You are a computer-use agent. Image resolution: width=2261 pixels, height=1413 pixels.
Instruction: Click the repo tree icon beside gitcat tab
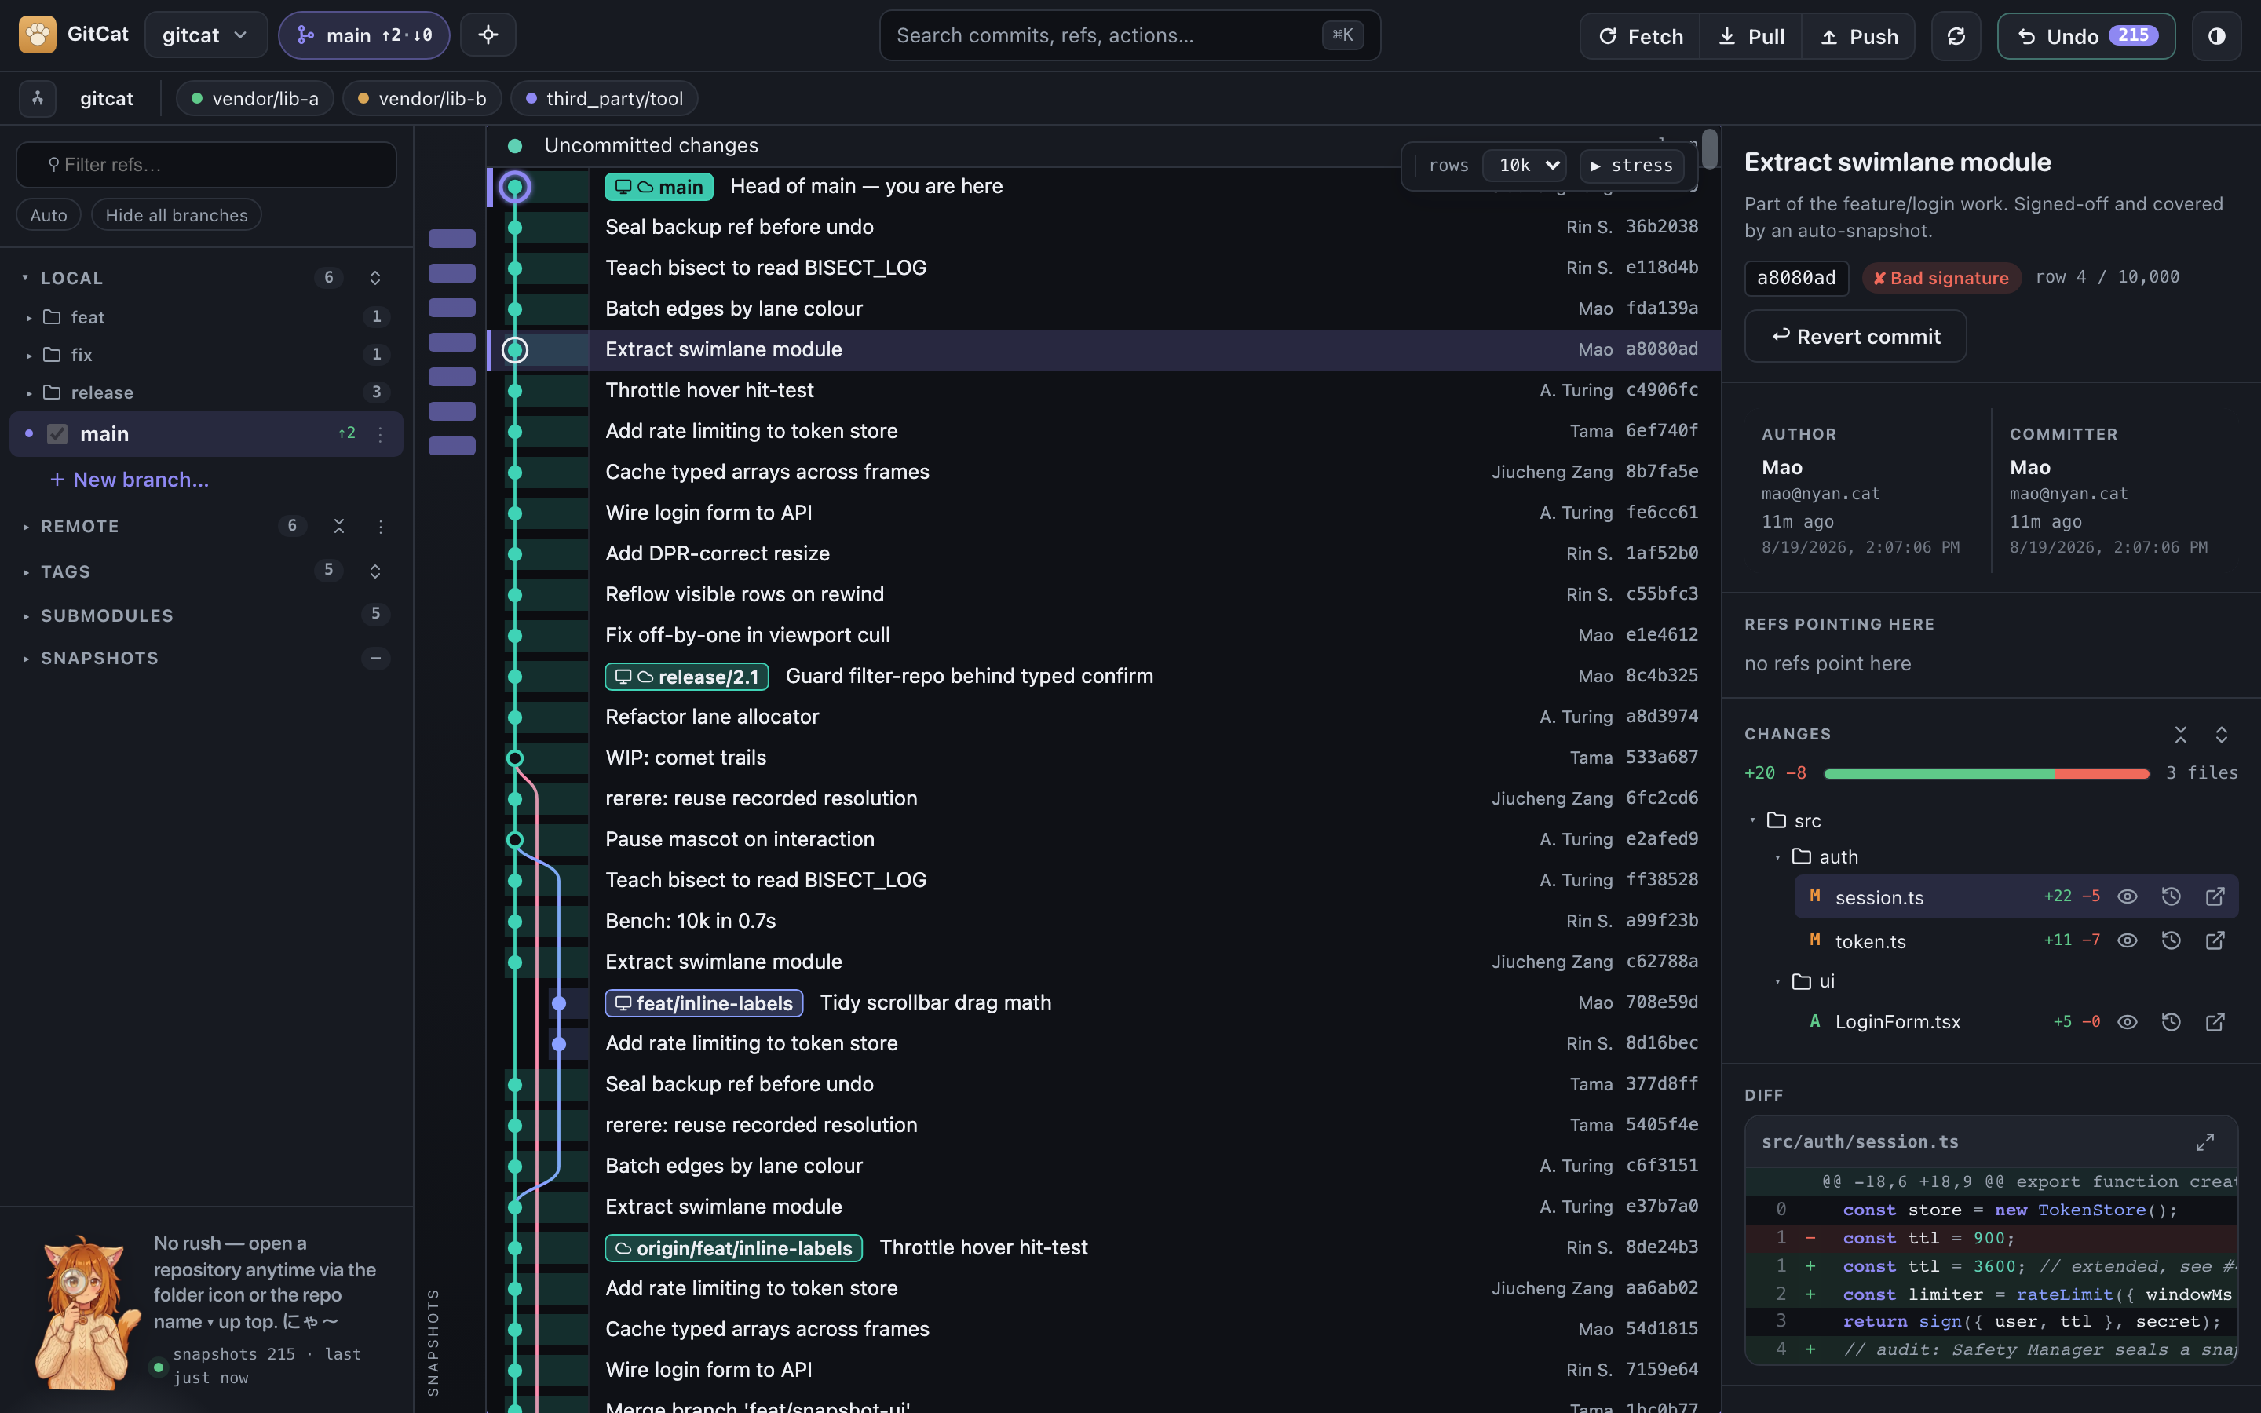pyautogui.click(x=38, y=98)
